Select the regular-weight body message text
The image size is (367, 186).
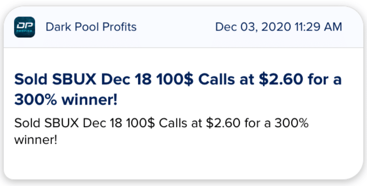pos(161,132)
